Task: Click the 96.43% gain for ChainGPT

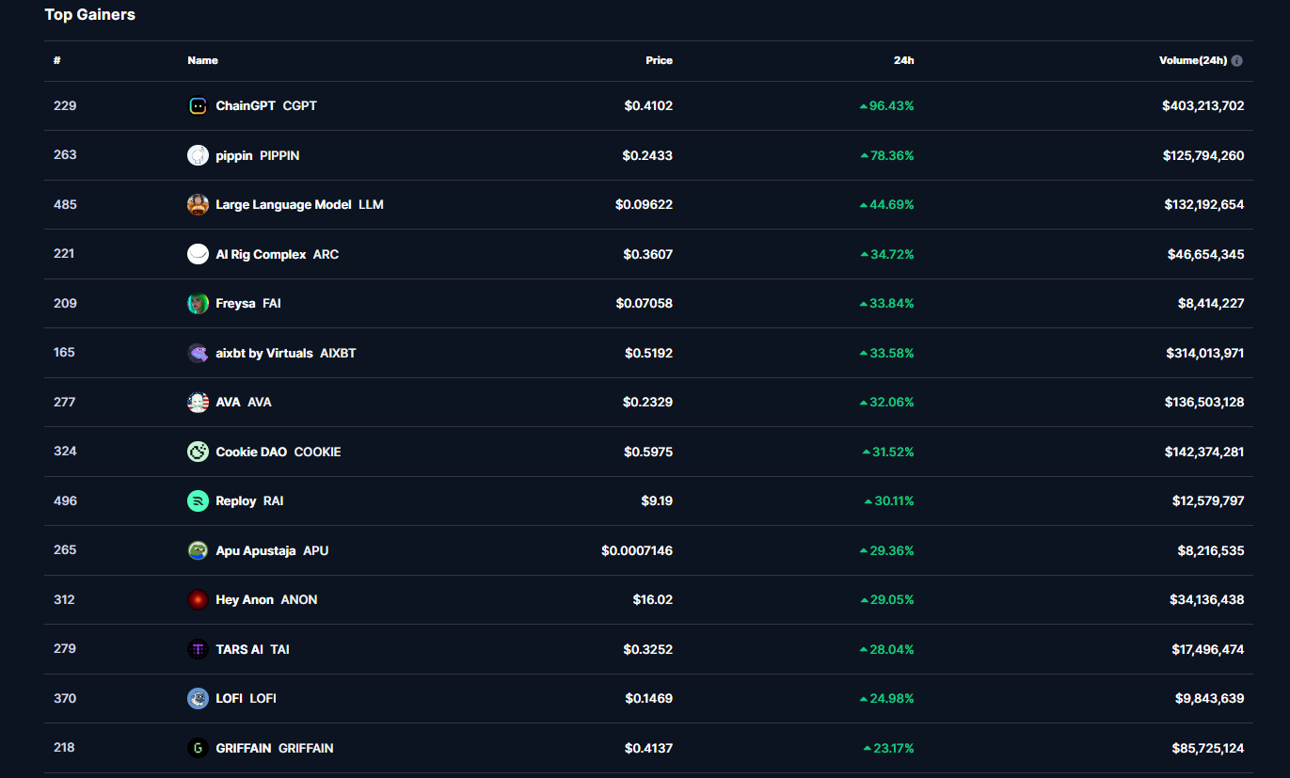Action: click(x=886, y=106)
